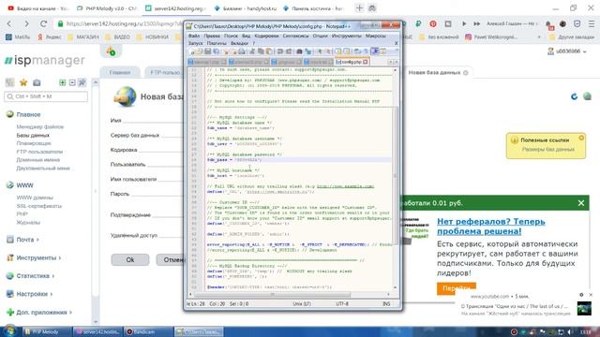This screenshot has height=337, width=600.
Task: Click the browser reload button
Action: [44, 23]
